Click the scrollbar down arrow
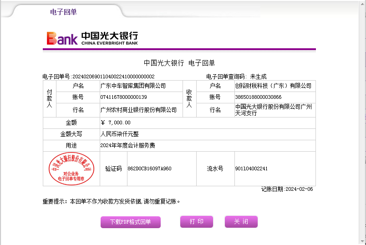Viewport: 366px width, 245px height. tap(362, 241)
